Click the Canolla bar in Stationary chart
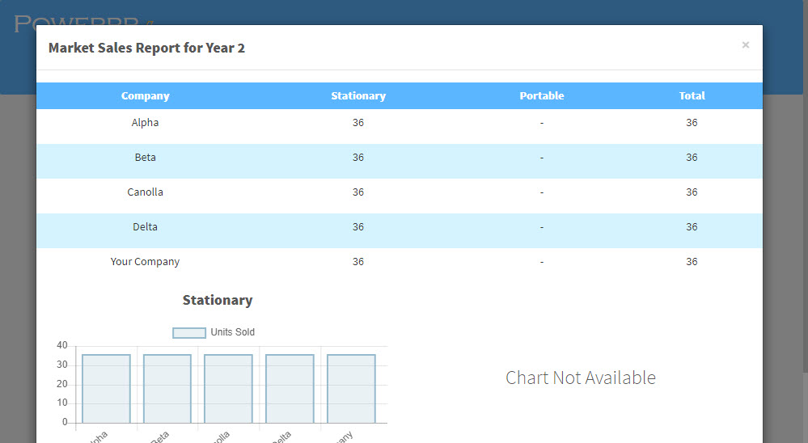This screenshot has height=443, width=808. (x=228, y=389)
